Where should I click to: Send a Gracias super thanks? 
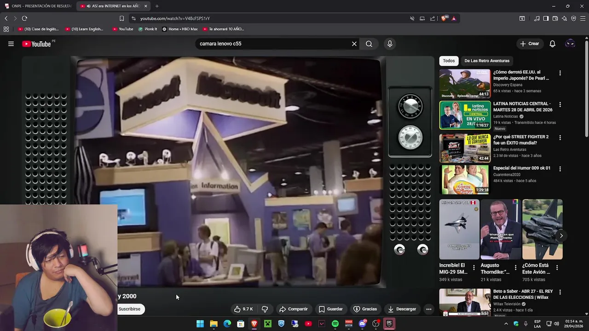[x=365, y=309]
